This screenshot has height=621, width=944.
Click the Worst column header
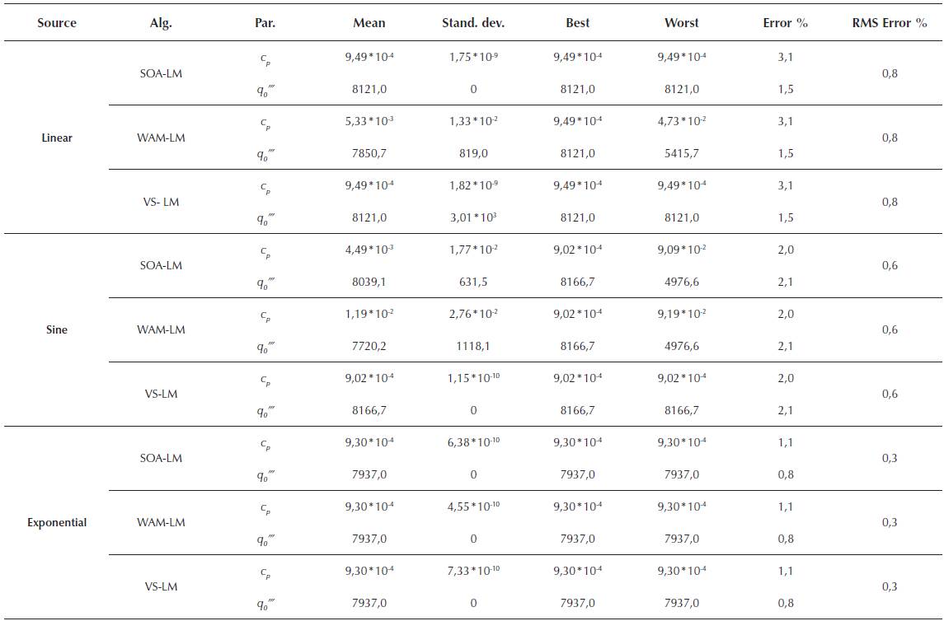point(682,23)
